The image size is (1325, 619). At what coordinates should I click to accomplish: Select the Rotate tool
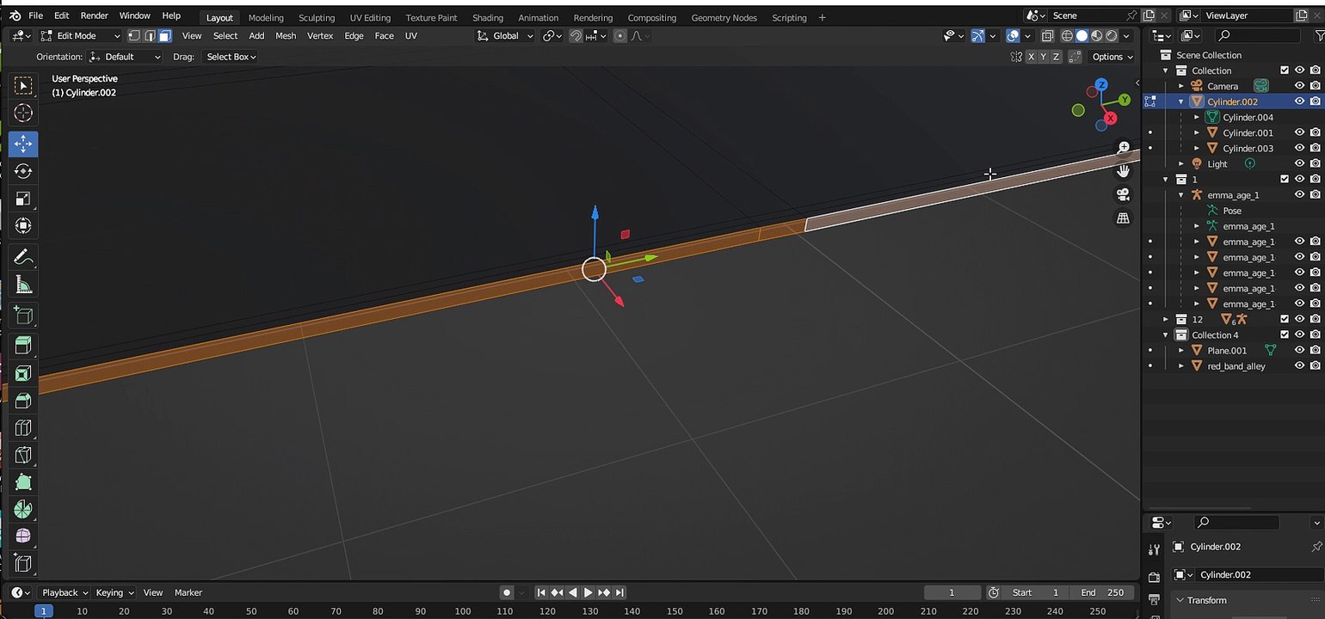[x=23, y=171]
